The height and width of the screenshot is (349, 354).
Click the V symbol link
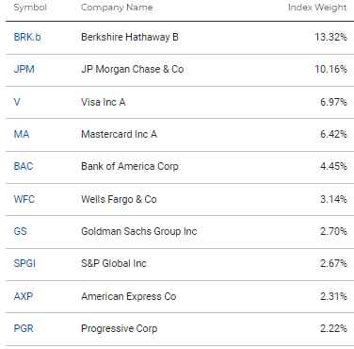pyautogui.click(x=17, y=102)
